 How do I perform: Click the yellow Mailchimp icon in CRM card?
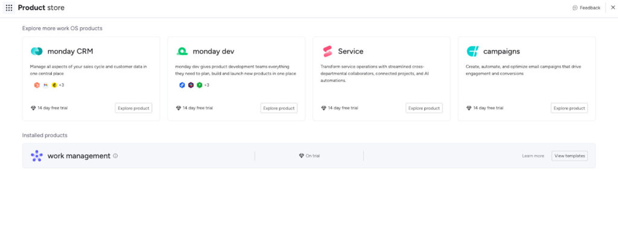(54, 85)
